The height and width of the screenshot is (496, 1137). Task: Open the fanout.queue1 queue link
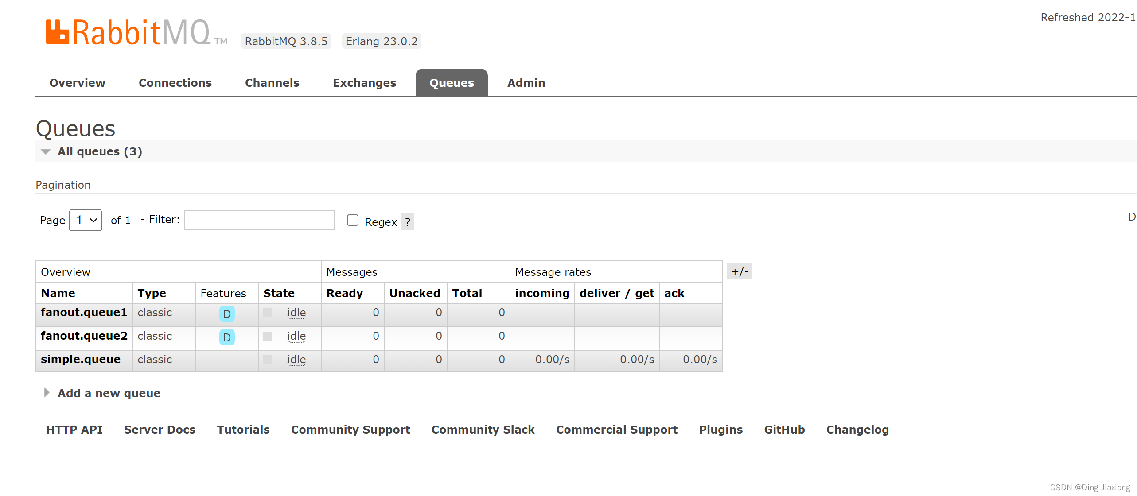84,313
